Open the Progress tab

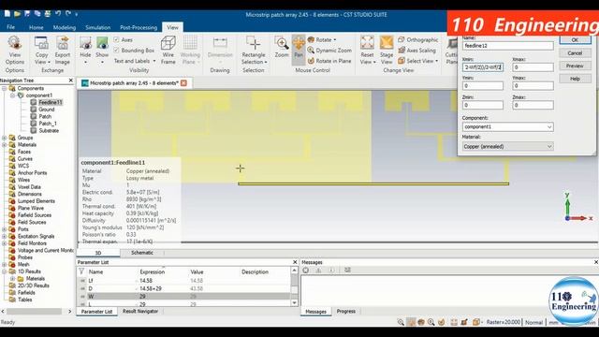pyautogui.click(x=346, y=312)
